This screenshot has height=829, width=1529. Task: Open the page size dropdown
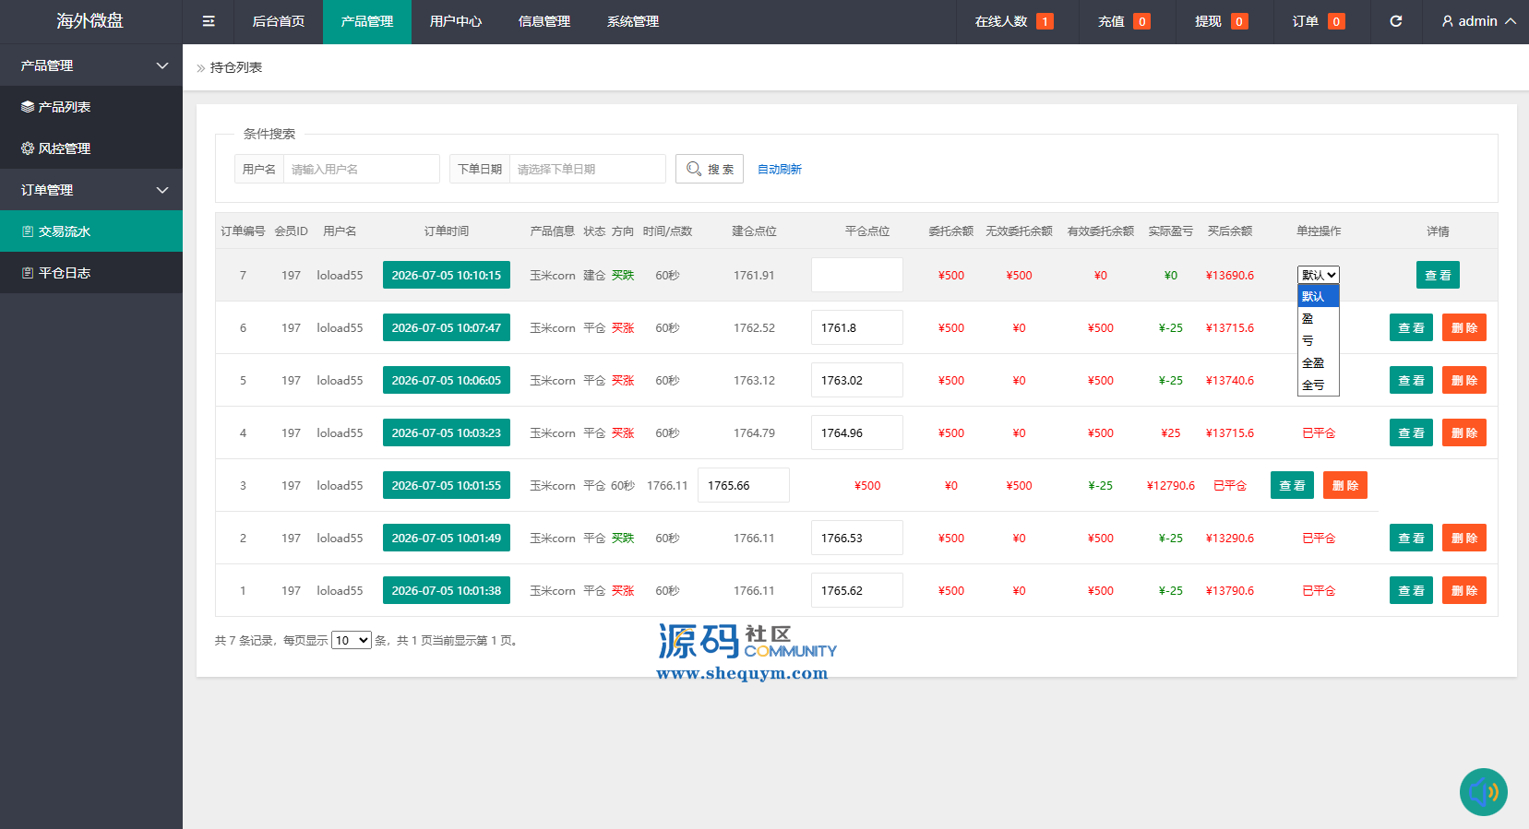tap(352, 640)
